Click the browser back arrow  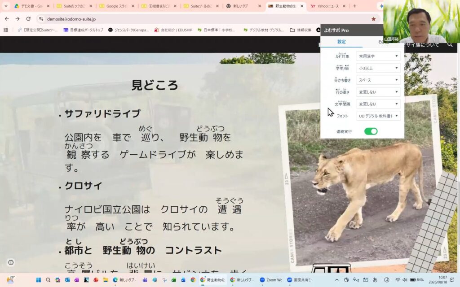pyautogui.click(x=7, y=19)
